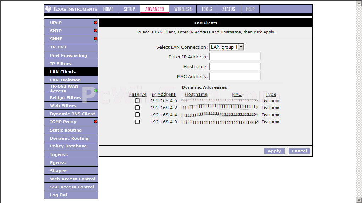Click the green status dot beside TR-068 WAN Access

pyautogui.click(x=96, y=91)
